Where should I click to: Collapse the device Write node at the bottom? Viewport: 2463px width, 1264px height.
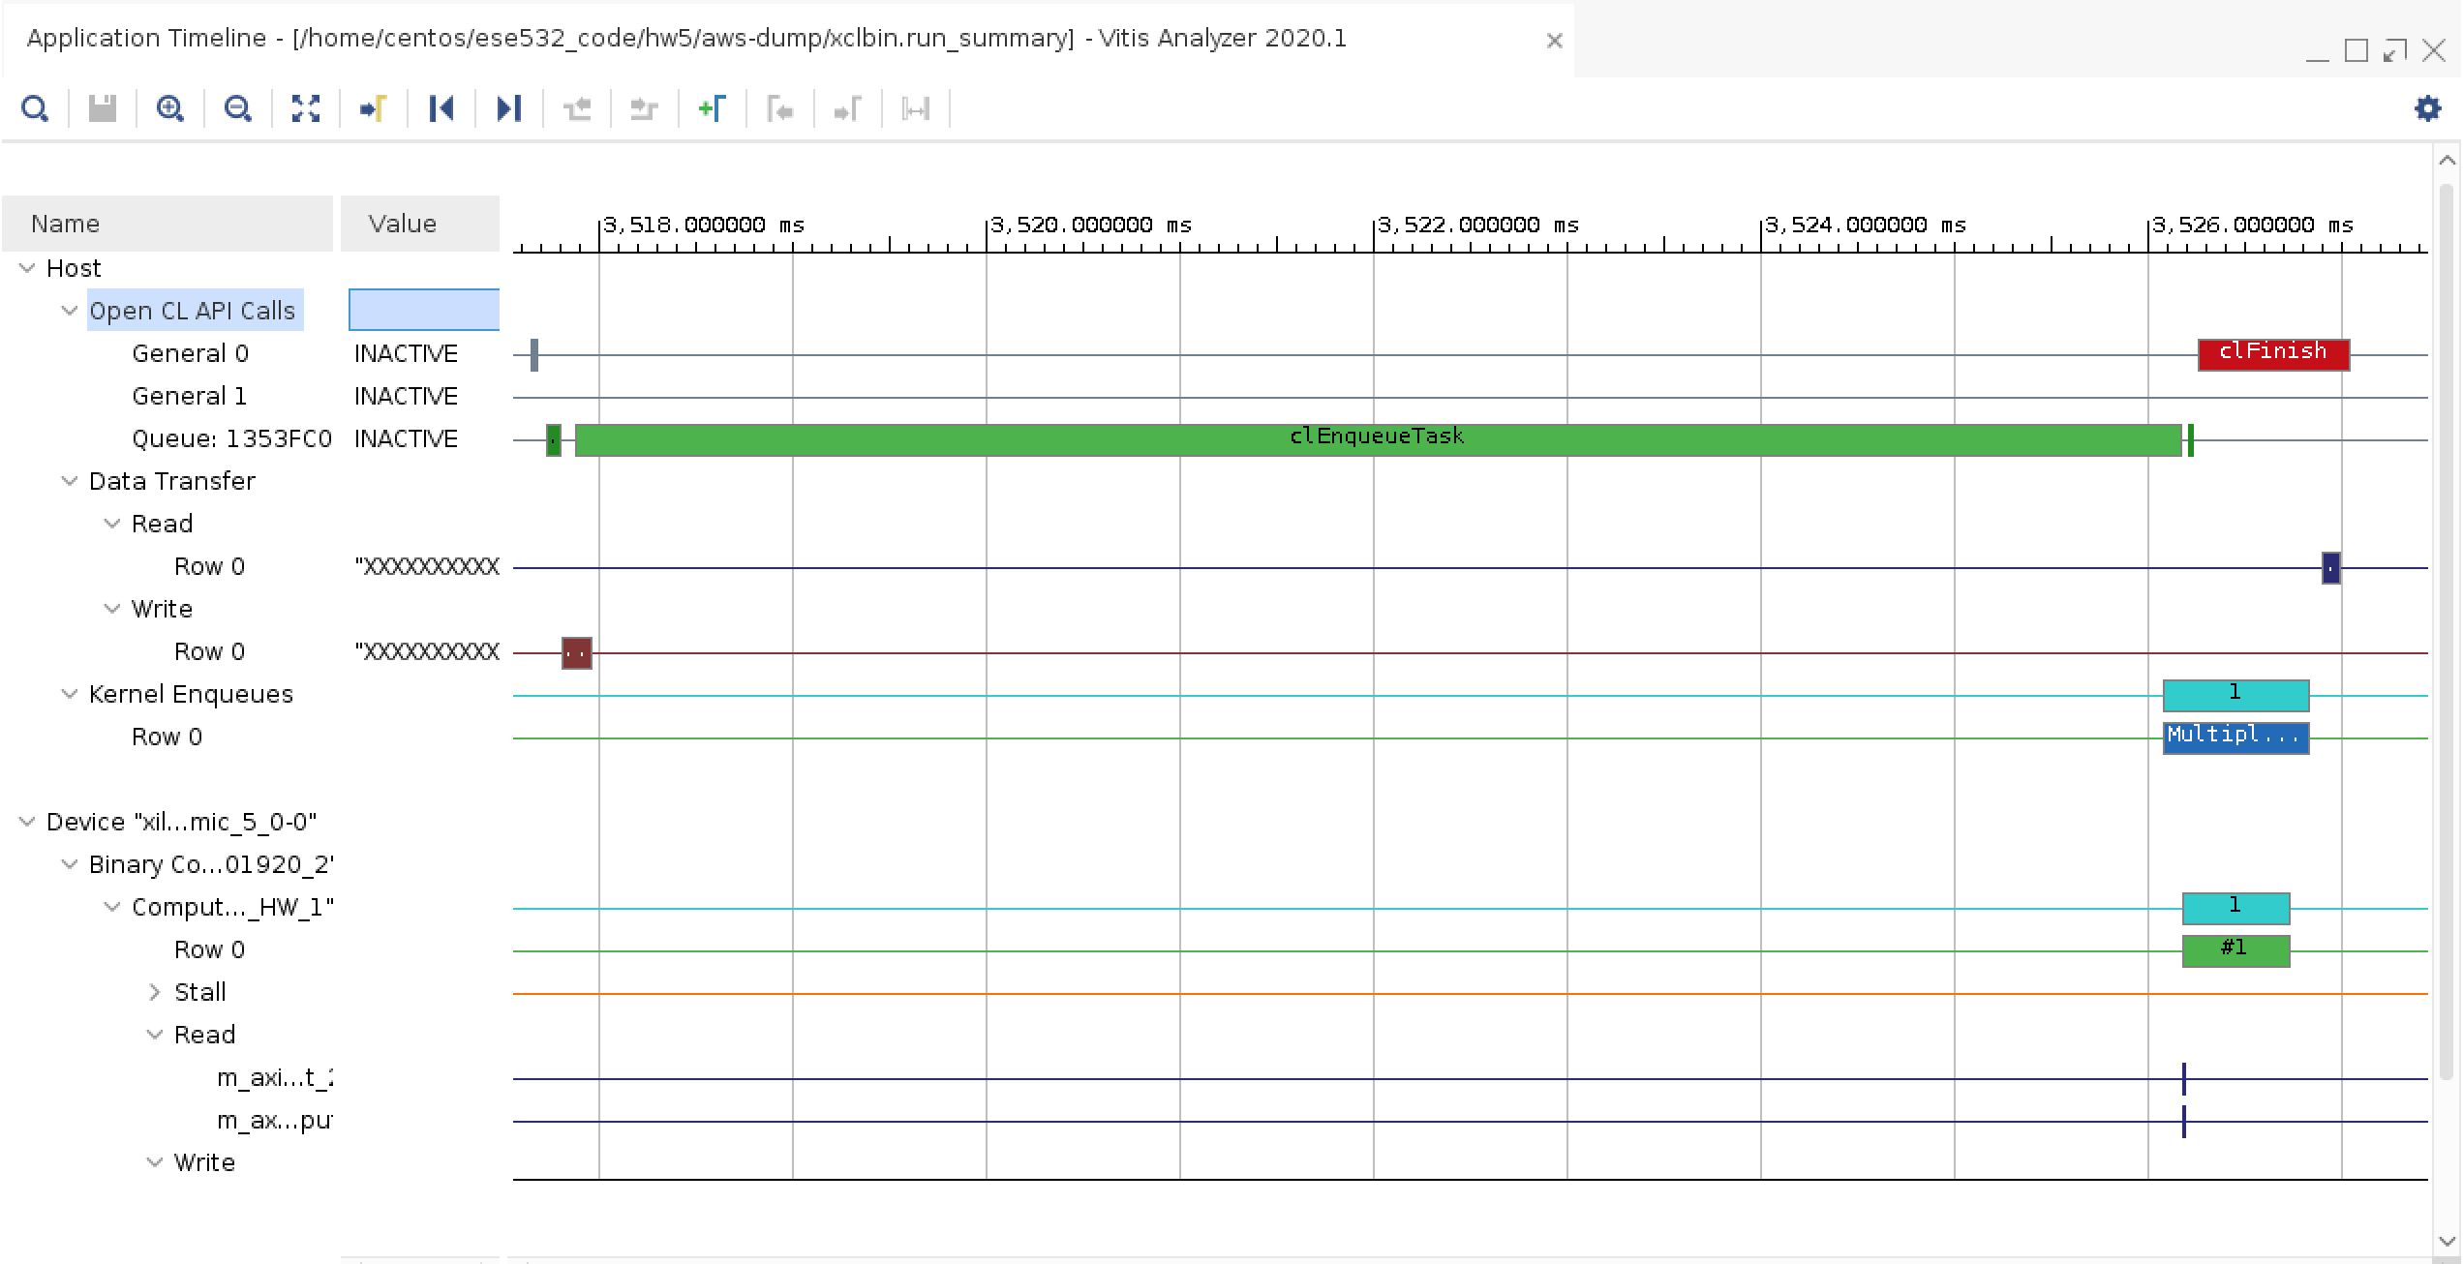tap(155, 1162)
